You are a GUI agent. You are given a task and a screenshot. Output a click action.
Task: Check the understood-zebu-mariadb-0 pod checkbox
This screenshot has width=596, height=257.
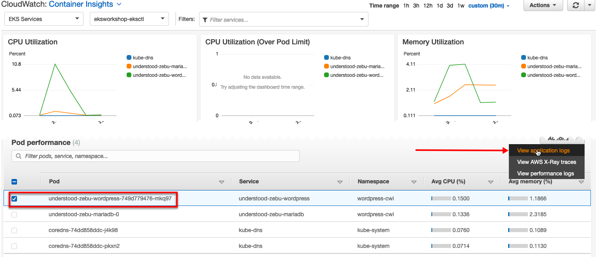pos(14,215)
